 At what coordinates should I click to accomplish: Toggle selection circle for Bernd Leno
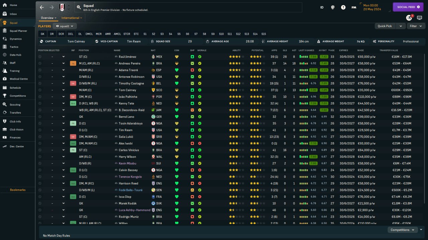40,117
